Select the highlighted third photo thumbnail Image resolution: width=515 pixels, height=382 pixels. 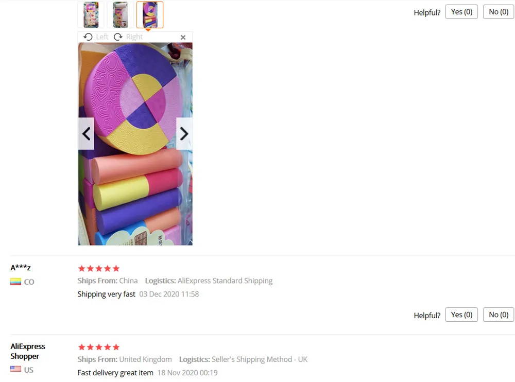click(150, 15)
